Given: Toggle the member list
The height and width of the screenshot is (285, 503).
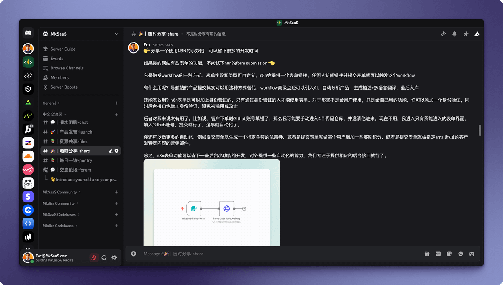Looking at the screenshot, I should point(477,34).
